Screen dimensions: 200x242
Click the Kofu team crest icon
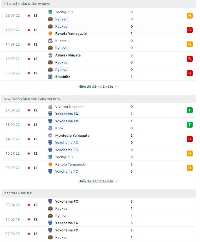[50, 128]
